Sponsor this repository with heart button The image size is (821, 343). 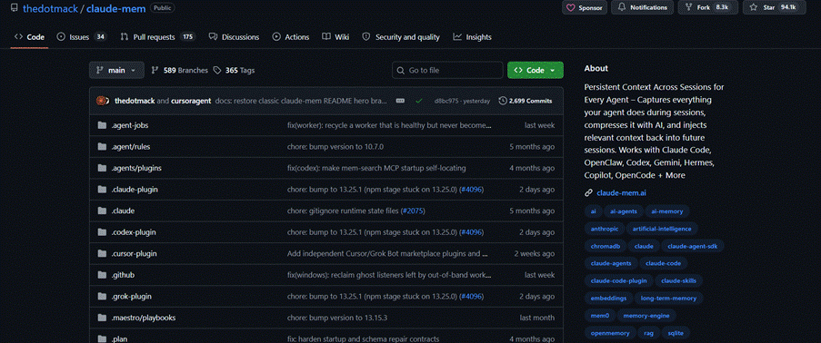coord(585,8)
